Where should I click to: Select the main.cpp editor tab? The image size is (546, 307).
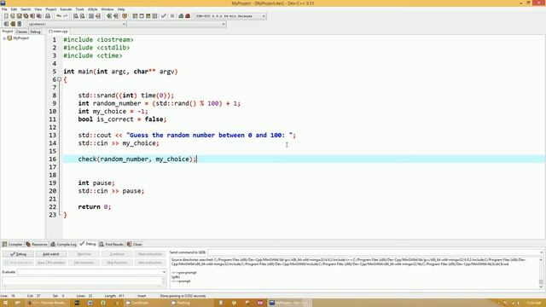pyautogui.click(x=59, y=32)
